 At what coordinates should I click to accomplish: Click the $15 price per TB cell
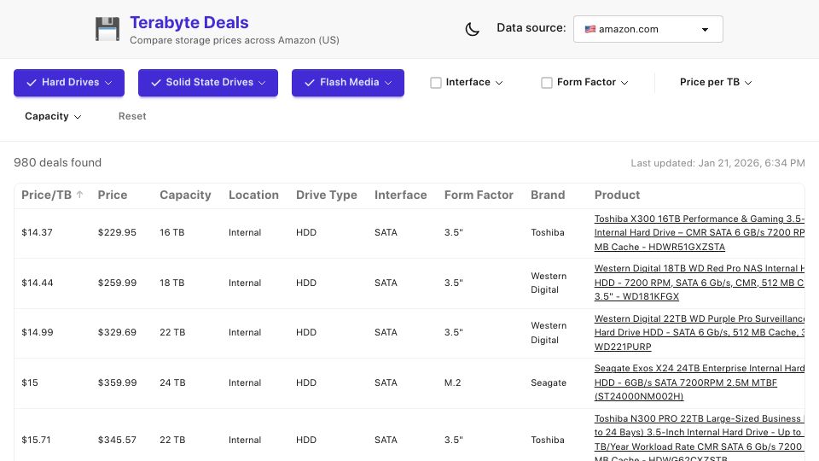point(30,382)
